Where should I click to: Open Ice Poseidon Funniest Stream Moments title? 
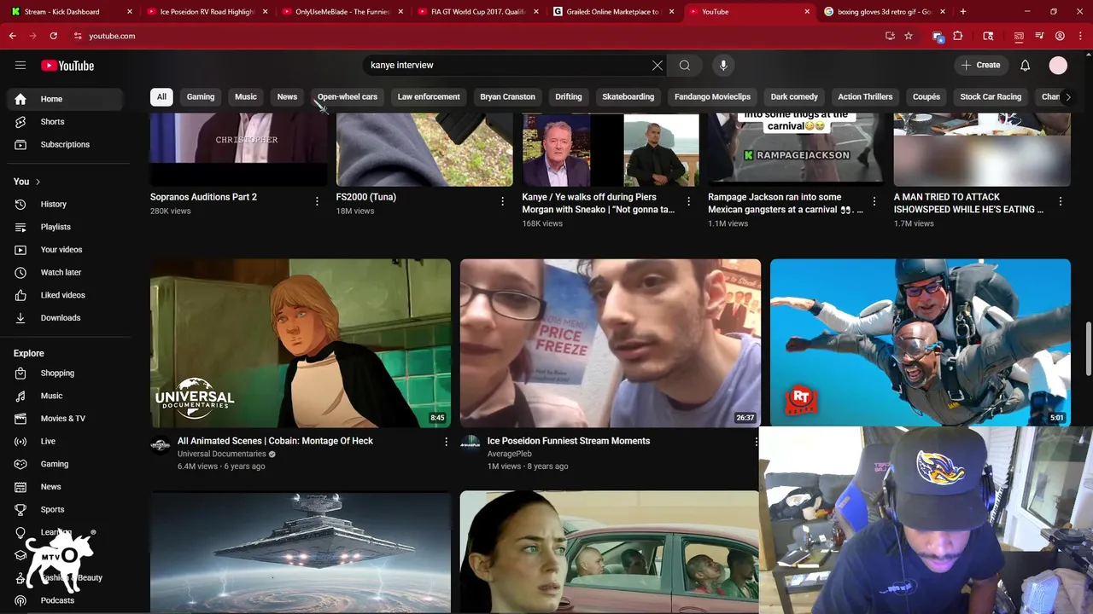pyautogui.click(x=569, y=441)
